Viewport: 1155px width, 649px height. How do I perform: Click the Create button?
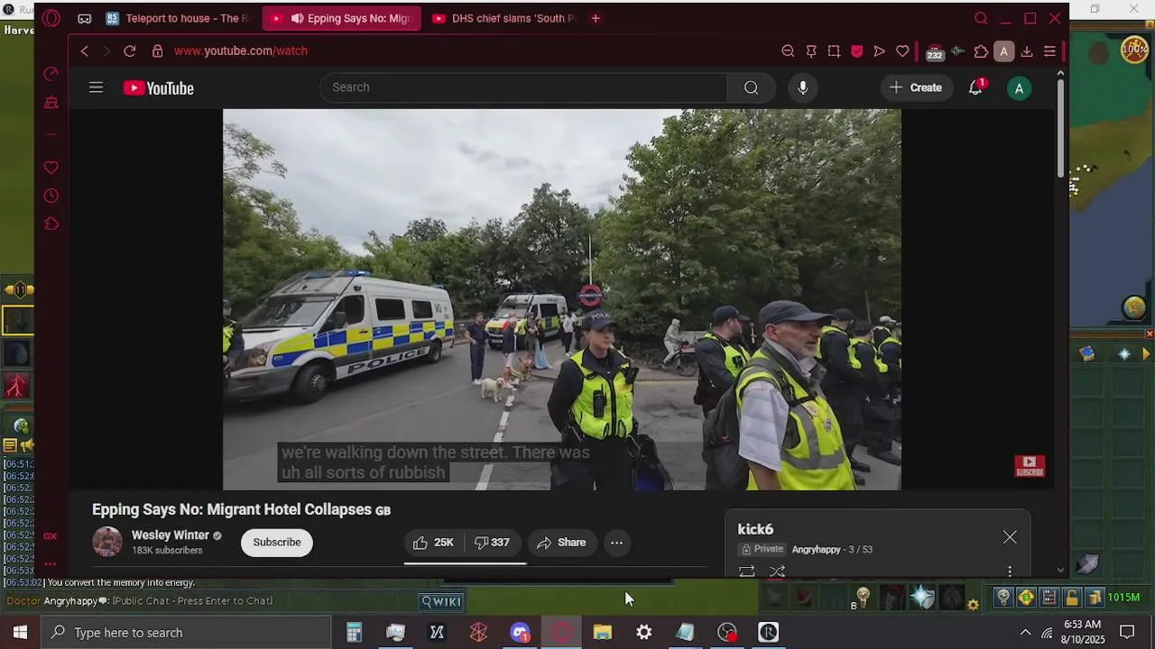pos(916,87)
